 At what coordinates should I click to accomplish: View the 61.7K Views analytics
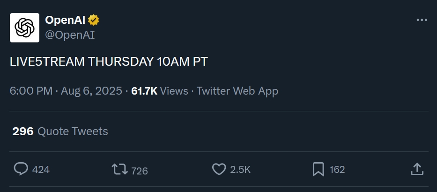click(x=160, y=91)
